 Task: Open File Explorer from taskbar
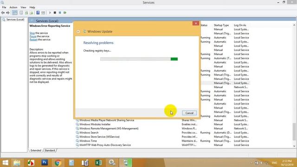tap(17, 163)
